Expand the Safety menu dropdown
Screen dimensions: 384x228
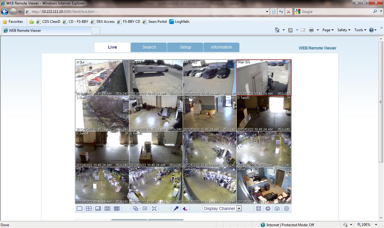(343, 30)
